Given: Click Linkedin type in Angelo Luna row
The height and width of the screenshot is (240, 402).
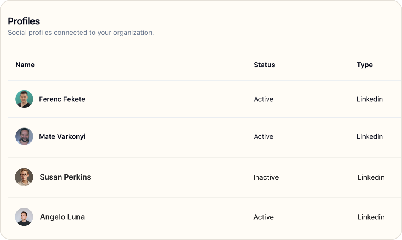Looking at the screenshot, I should tap(371, 217).
